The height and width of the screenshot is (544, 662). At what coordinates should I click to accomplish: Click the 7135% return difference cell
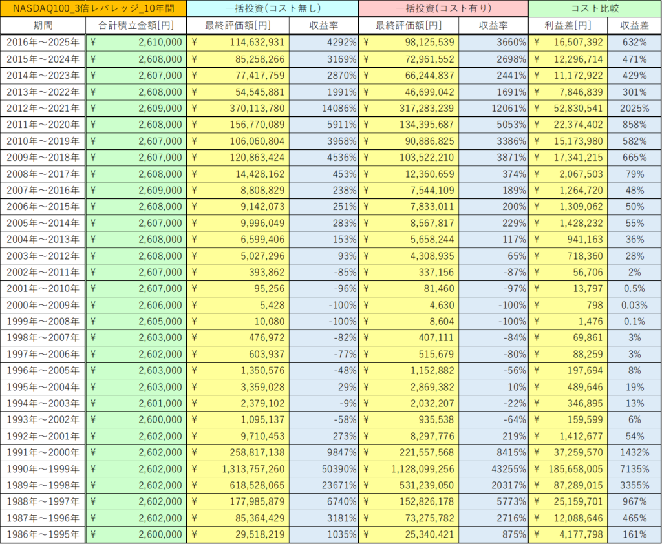point(634,468)
